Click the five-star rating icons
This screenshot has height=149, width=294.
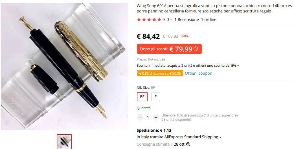pyautogui.click(x=149, y=20)
